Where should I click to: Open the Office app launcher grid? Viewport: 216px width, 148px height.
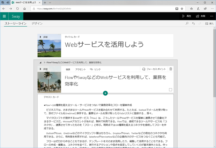pos(4,16)
